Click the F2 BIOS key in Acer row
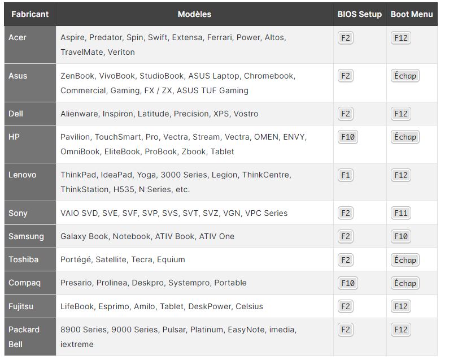The image size is (449, 364). pos(346,38)
